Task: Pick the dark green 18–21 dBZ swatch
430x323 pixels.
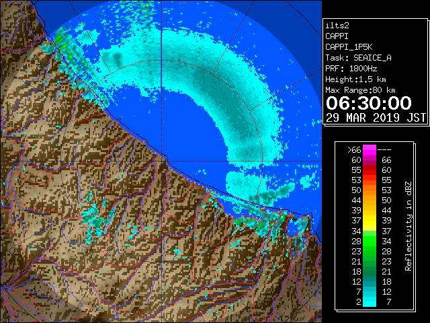Action: point(370,271)
